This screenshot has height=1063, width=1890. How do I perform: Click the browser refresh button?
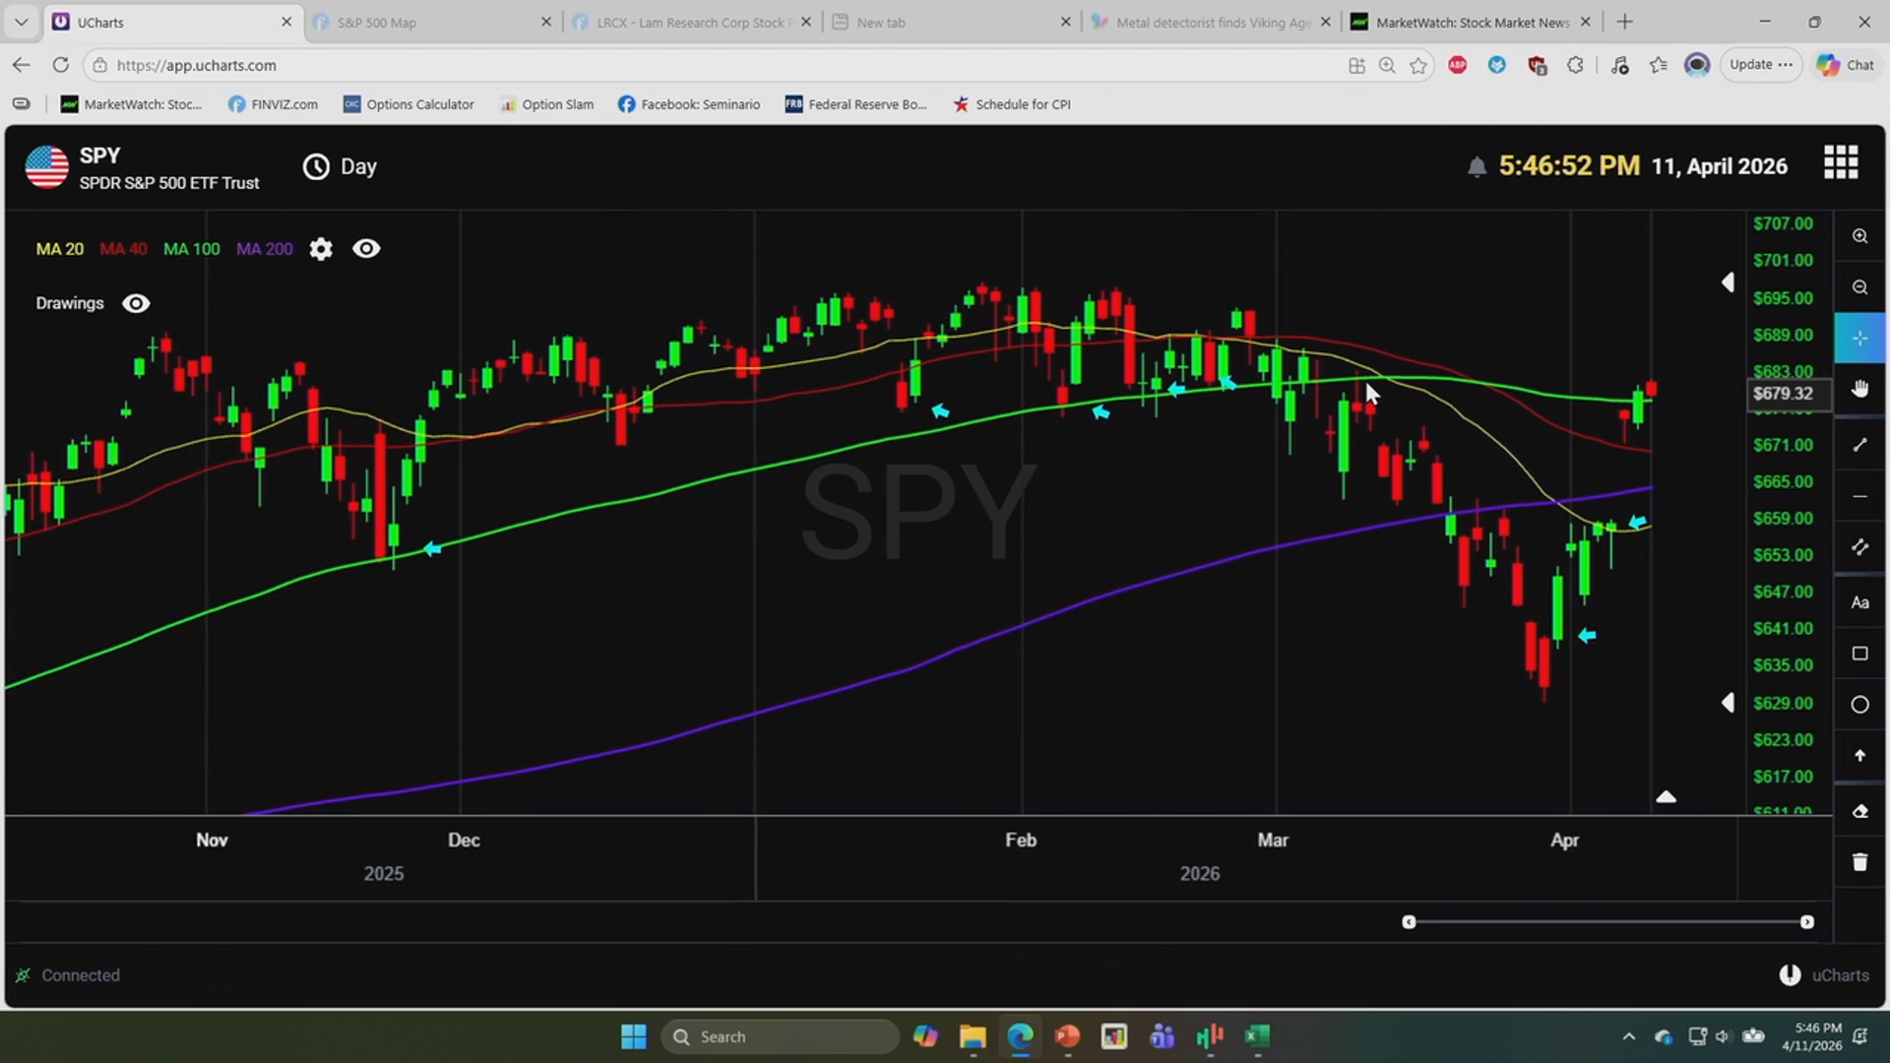point(61,65)
